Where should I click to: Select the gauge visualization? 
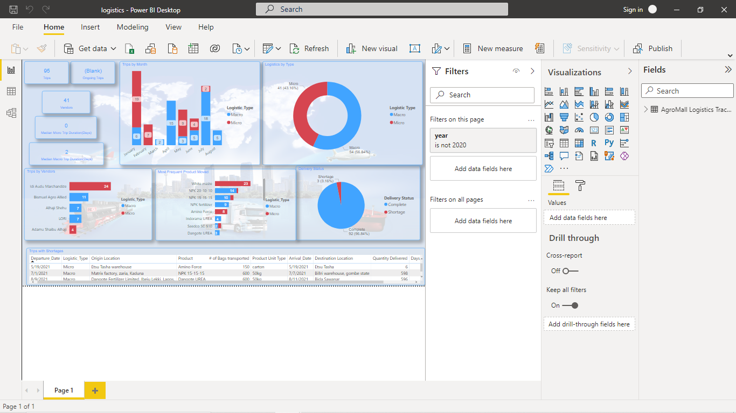[x=579, y=130]
